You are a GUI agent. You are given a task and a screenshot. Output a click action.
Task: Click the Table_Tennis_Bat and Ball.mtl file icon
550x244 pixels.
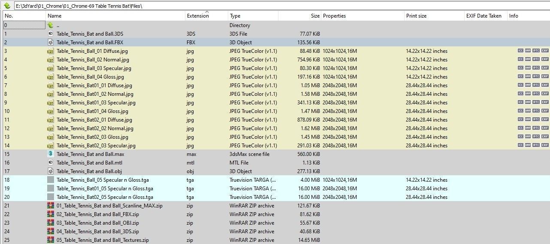(x=50, y=162)
